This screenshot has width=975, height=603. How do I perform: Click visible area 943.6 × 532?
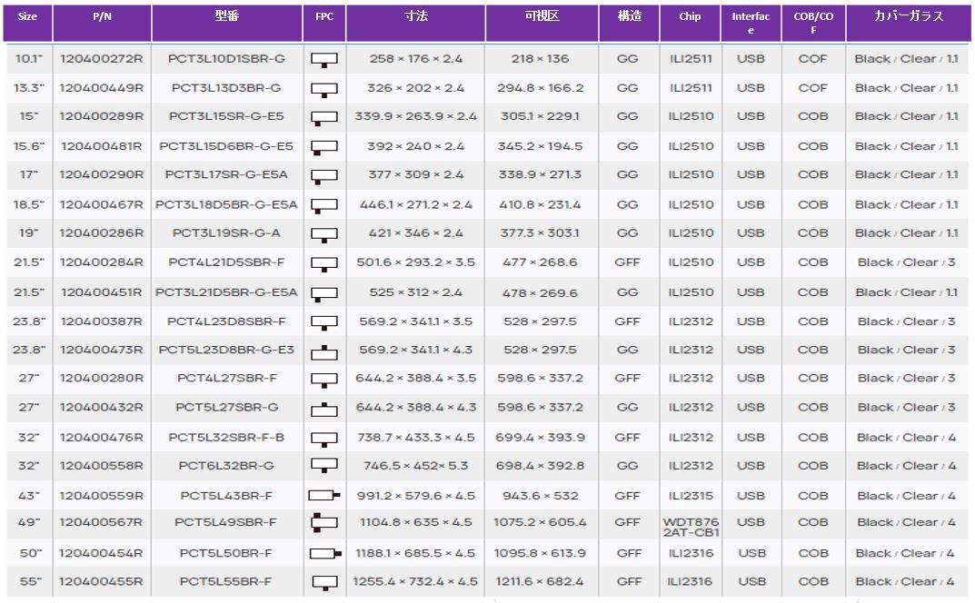[x=540, y=496]
